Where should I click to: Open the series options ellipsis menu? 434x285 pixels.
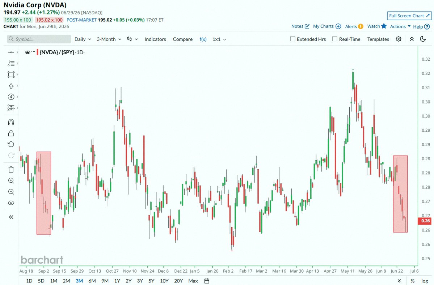click(x=34, y=52)
